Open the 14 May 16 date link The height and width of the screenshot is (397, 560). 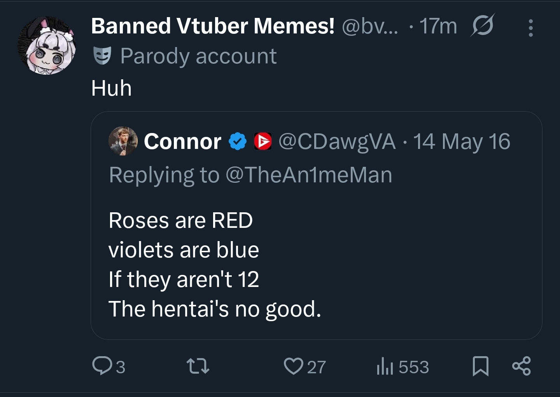461,141
